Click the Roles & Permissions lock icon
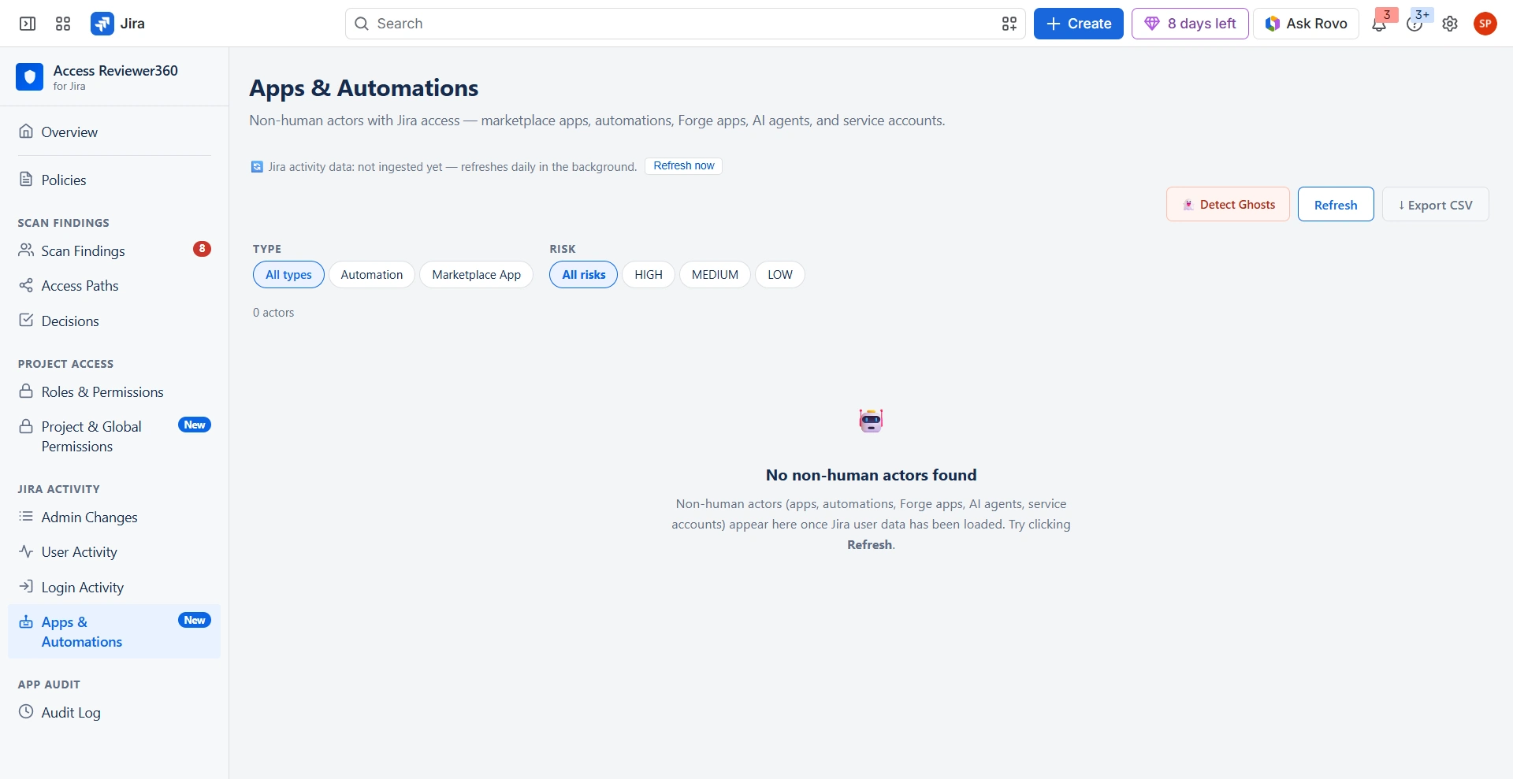The image size is (1513, 779). [x=26, y=391]
